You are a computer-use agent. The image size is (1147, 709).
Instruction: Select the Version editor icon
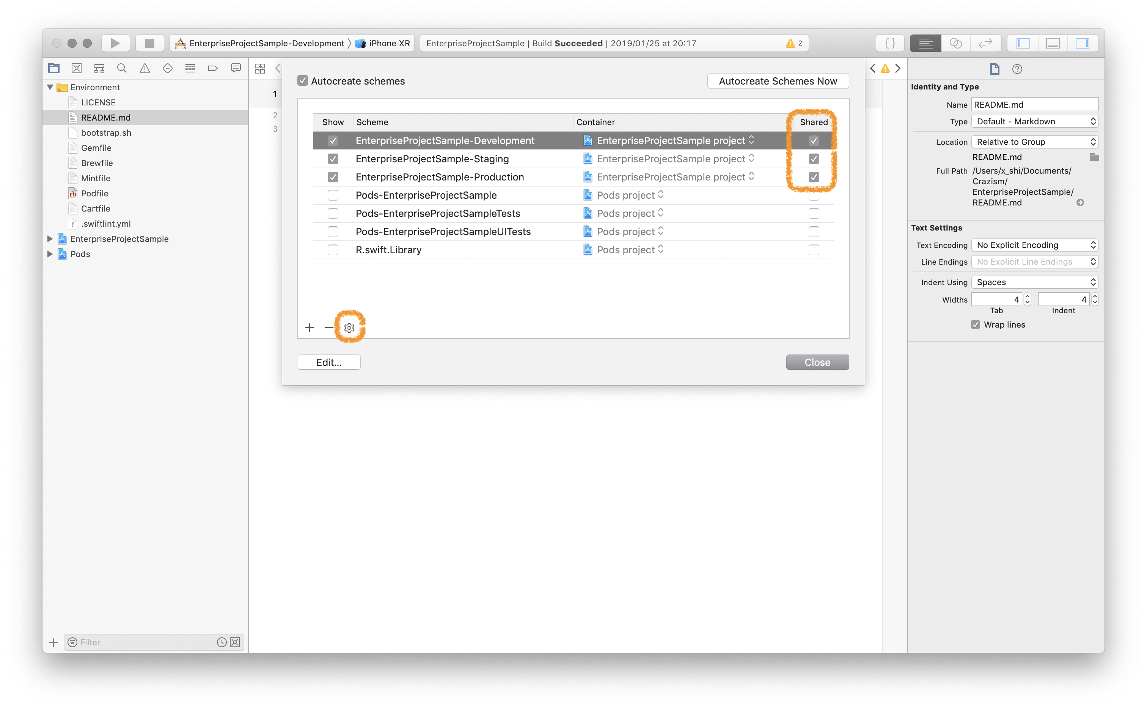(x=985, y=43)
